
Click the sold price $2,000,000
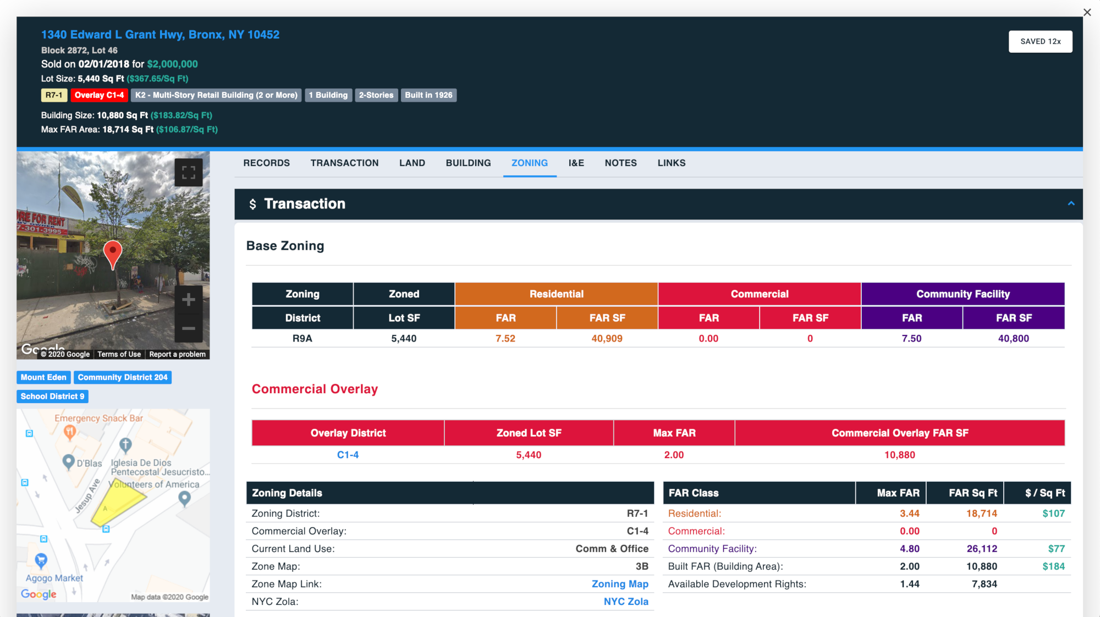click(x=172, y=64)
